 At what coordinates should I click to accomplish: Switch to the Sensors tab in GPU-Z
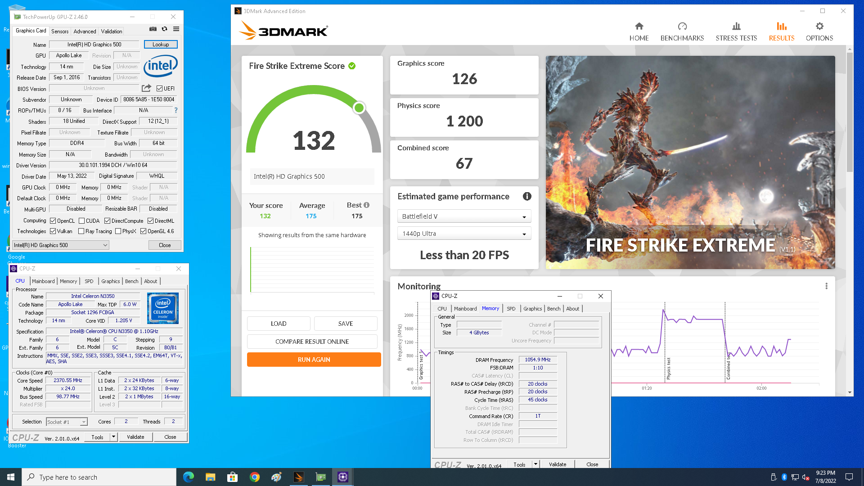60,31
